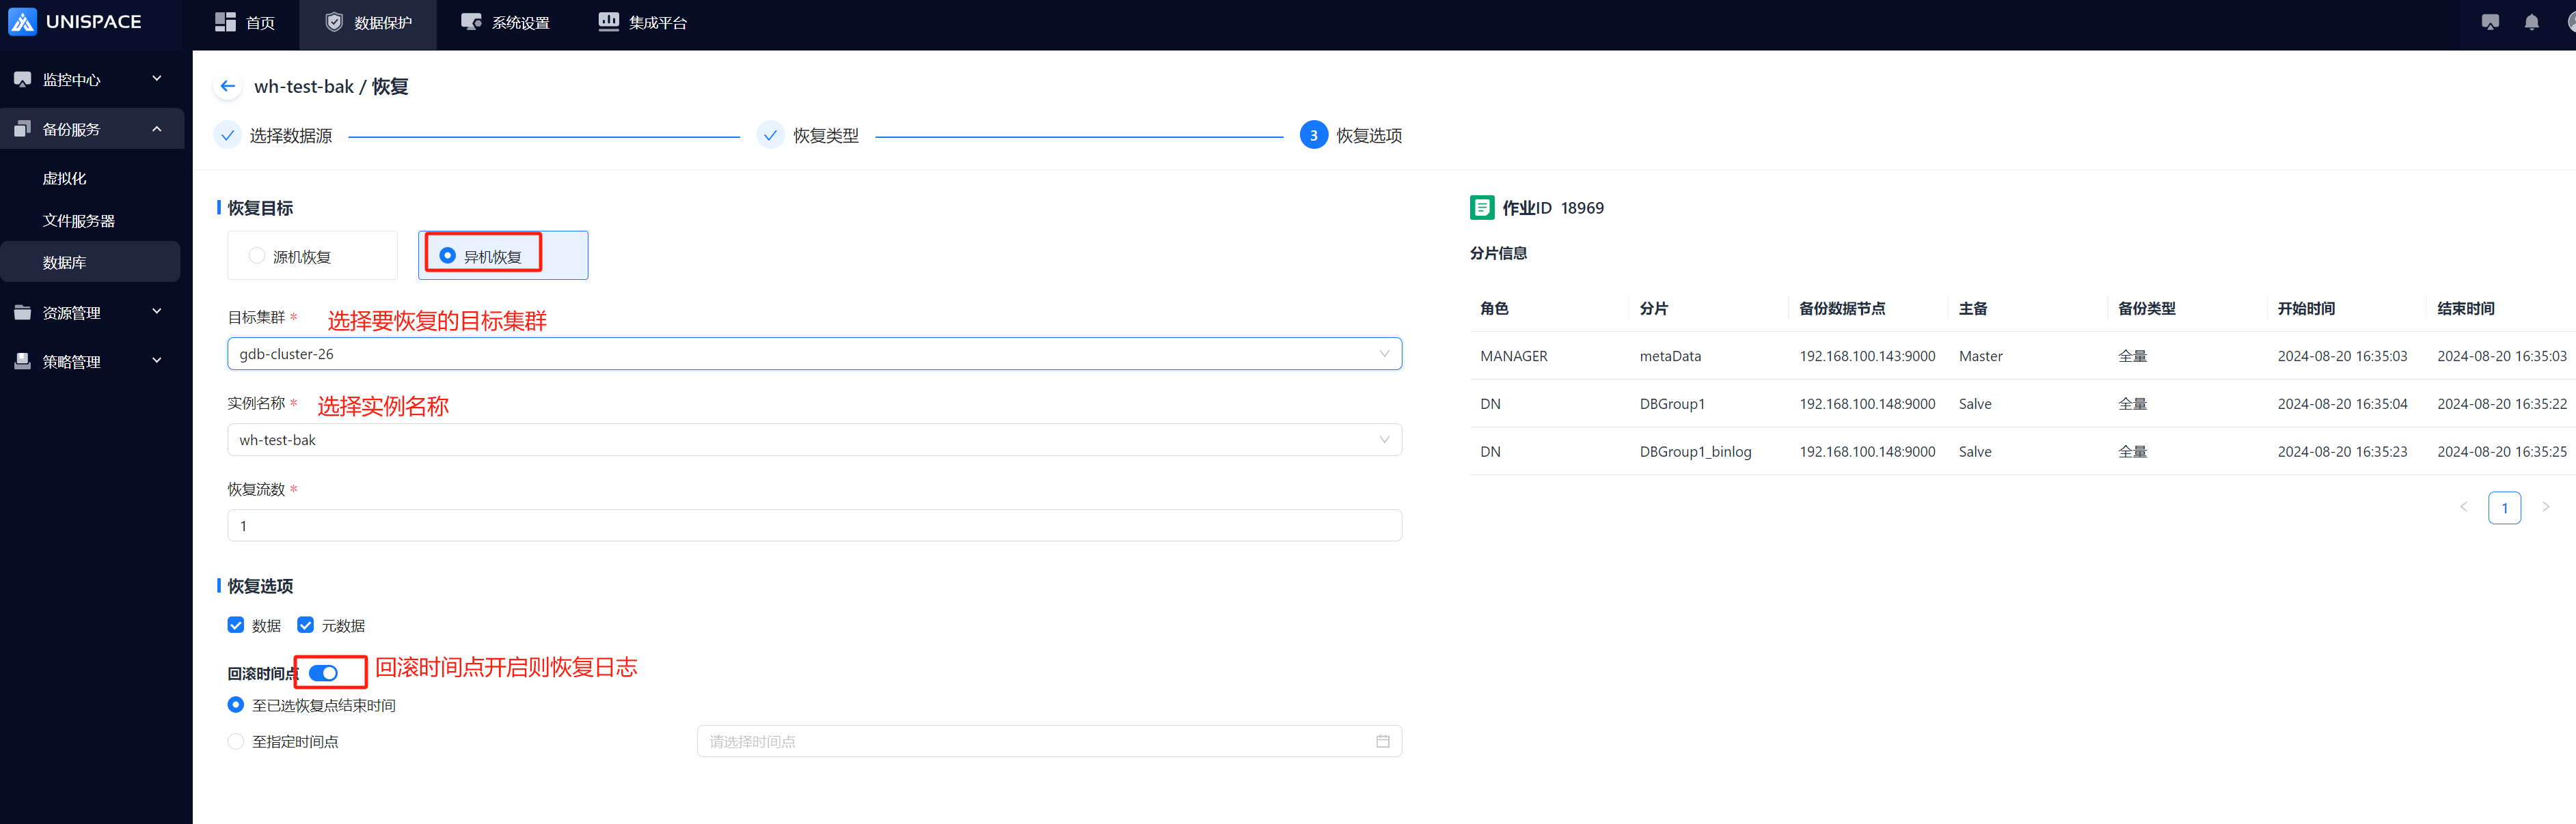
Task: Click the UNISPACE logo icon
Action: pos(22,22)
